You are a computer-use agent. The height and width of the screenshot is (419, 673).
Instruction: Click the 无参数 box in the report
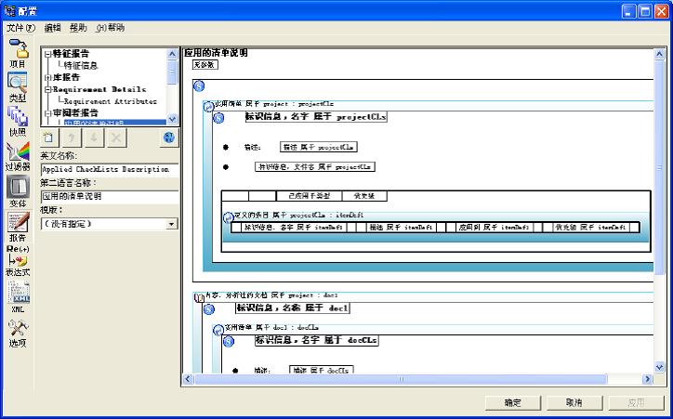(x=205, y=65)
